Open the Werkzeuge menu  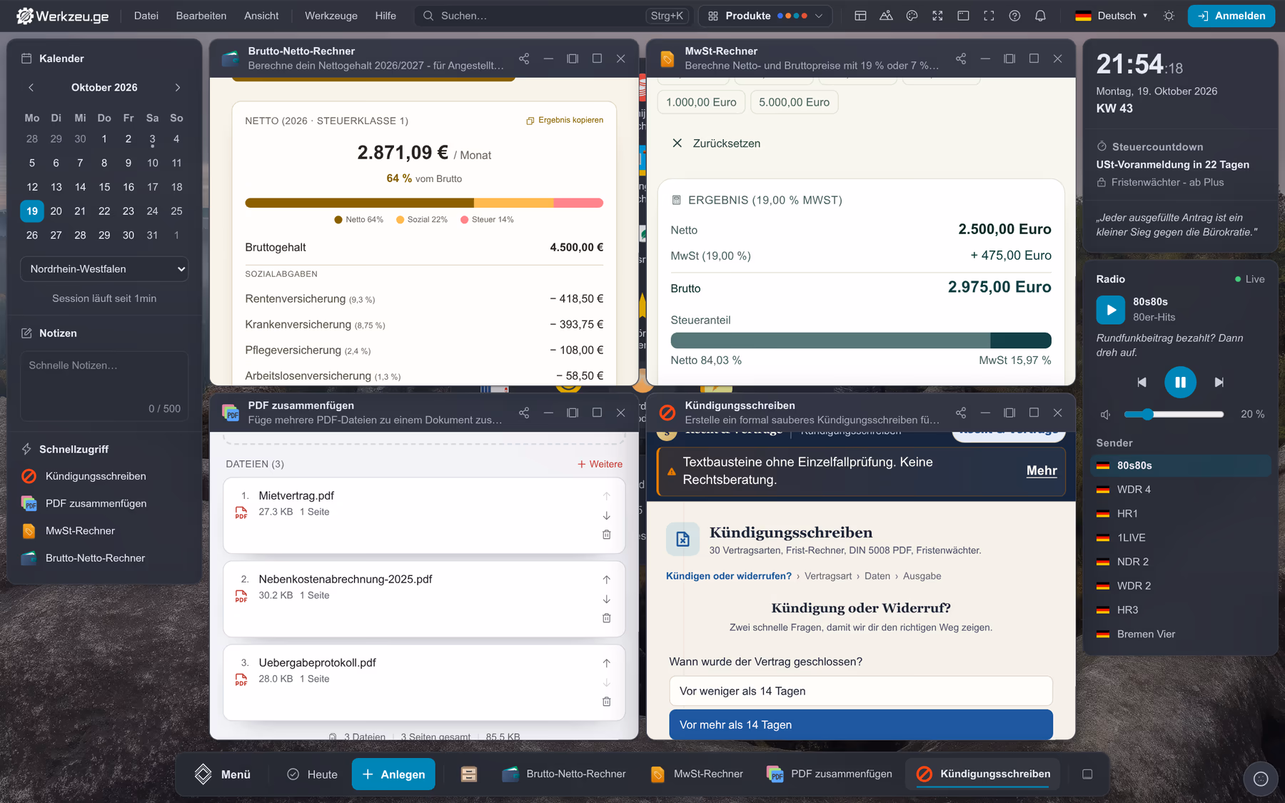(331, 16)
